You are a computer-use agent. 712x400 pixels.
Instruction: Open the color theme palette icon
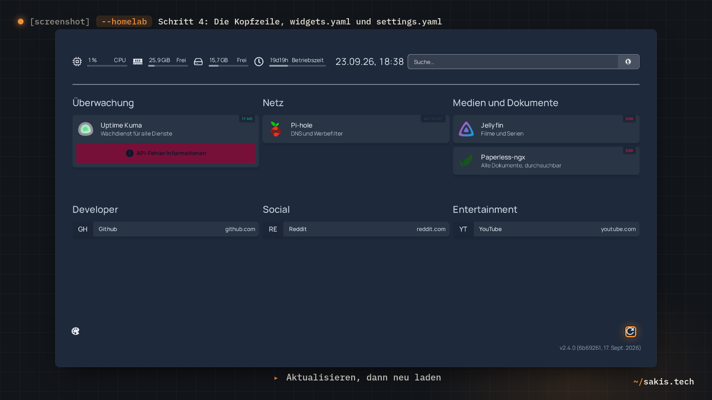click(76, 331)
